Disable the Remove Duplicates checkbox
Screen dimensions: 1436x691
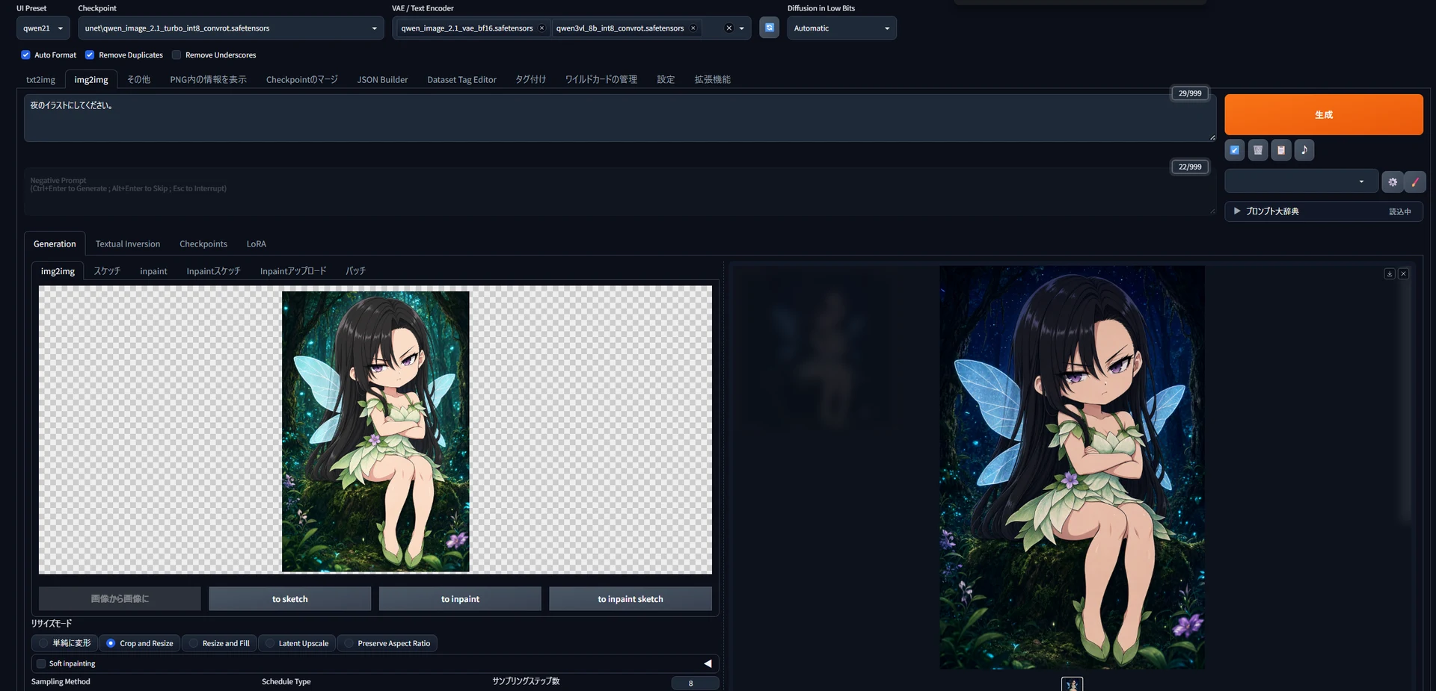[x=90, y=55]
